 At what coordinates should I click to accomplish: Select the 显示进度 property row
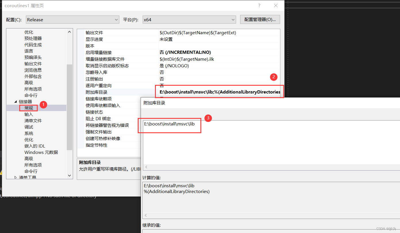[178, 39]
